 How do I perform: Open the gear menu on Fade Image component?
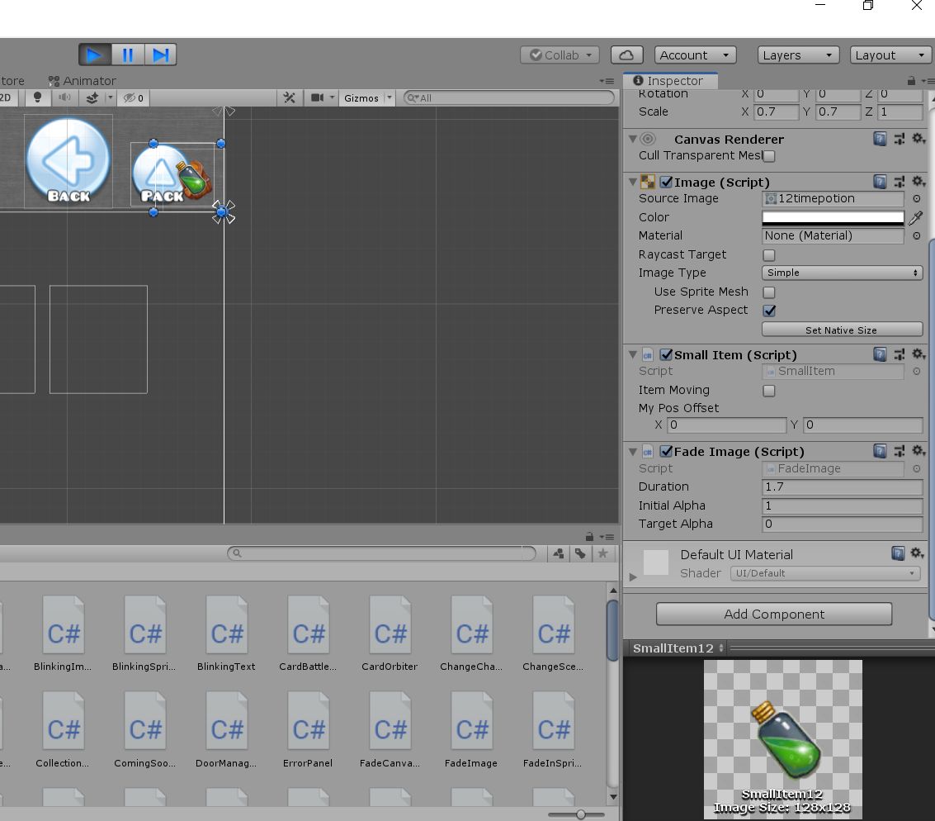(918, 451)
